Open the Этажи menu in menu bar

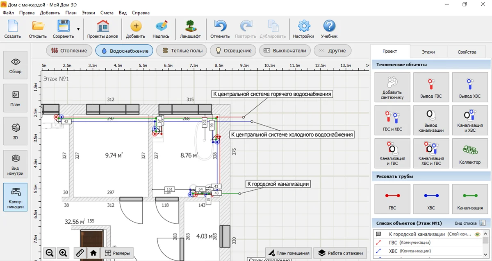[x=88, y=13]
